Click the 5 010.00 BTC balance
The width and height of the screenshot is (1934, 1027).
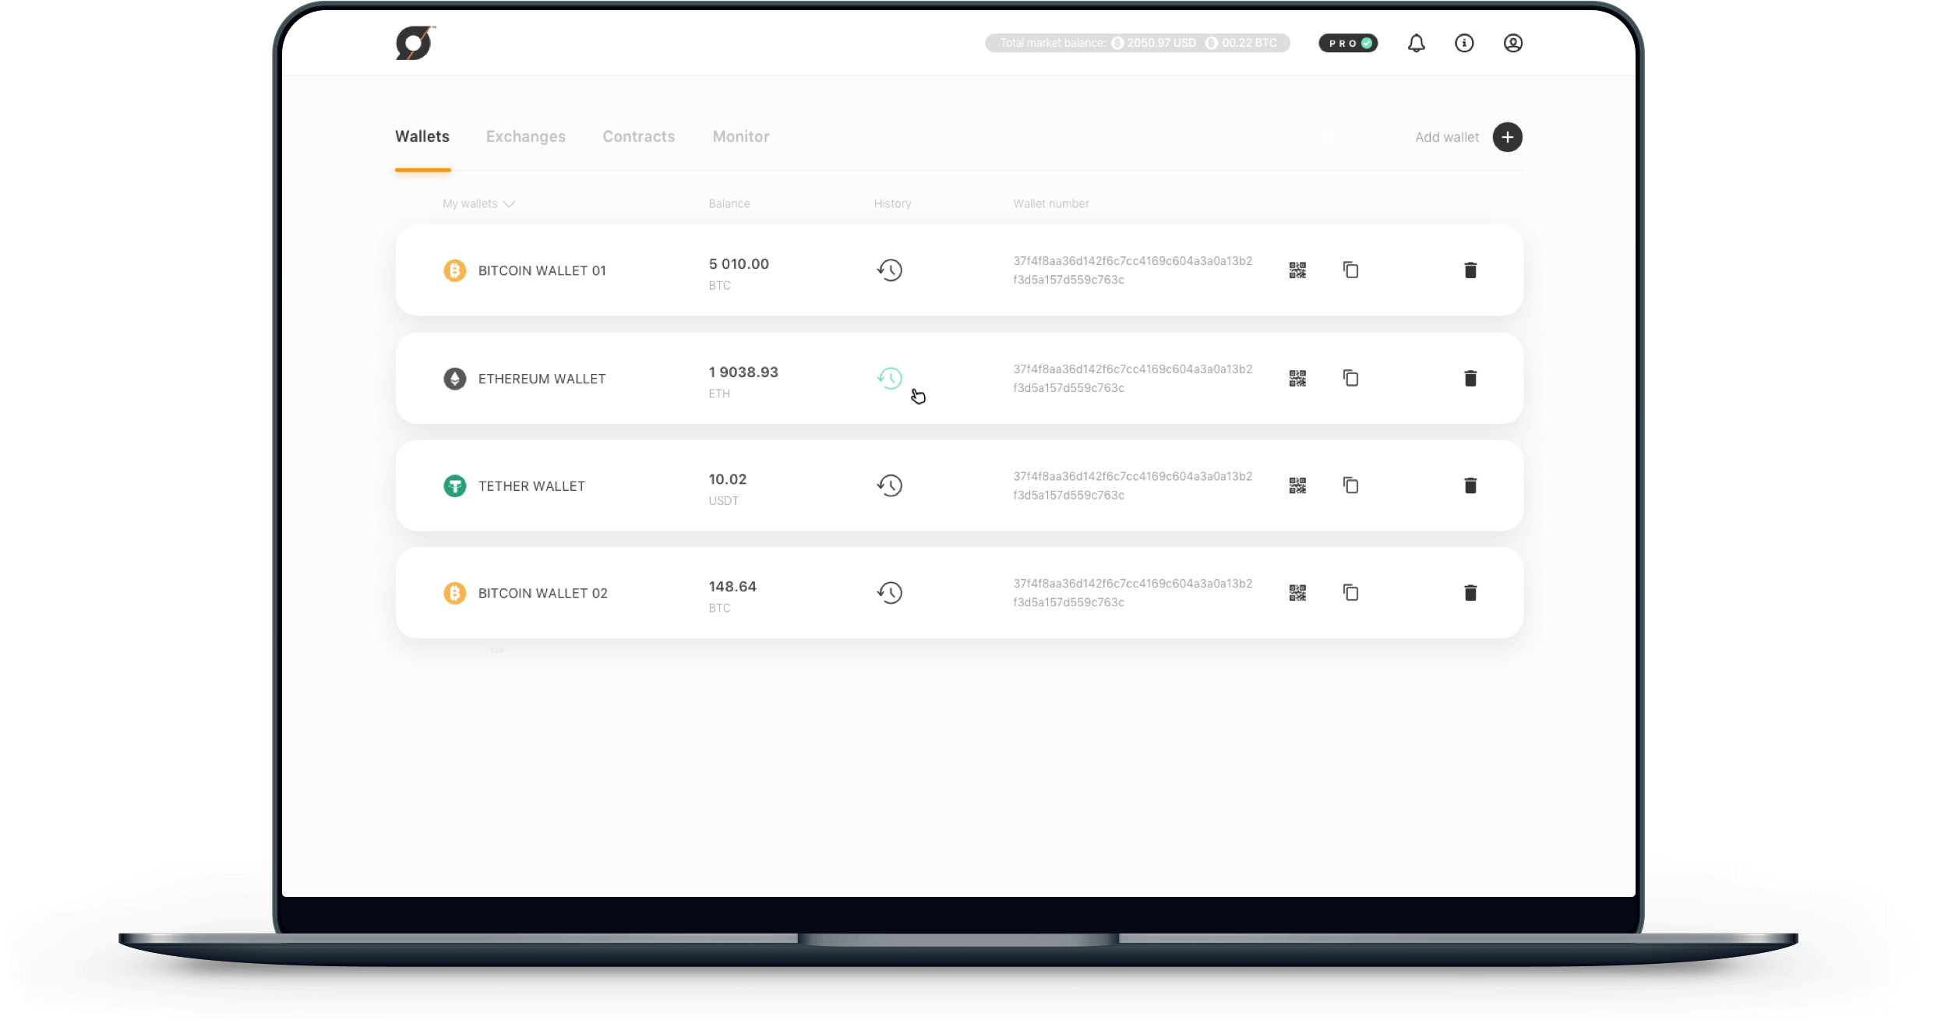(739, 274)
